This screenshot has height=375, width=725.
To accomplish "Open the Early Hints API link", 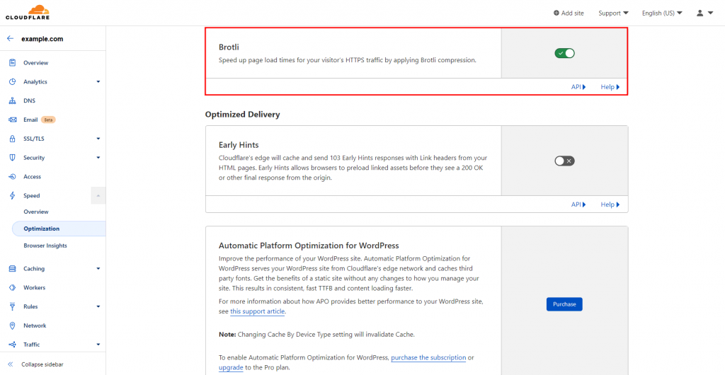I will coord(578,204).
